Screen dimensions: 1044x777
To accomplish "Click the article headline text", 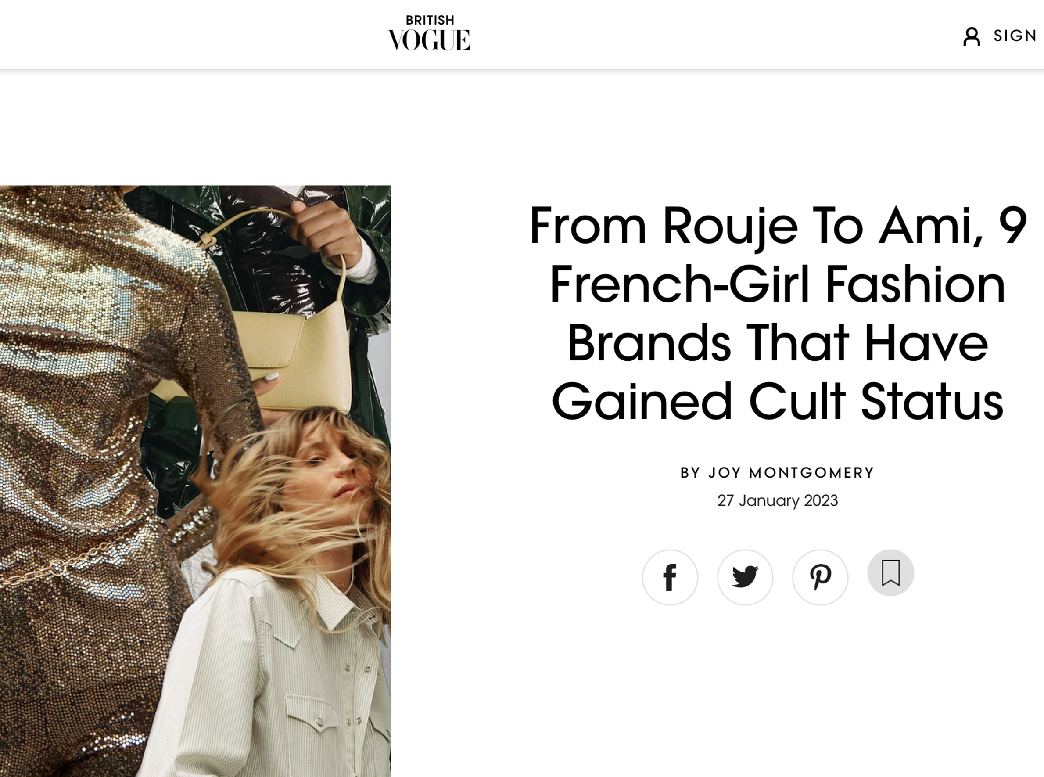I will click(778, 313).
